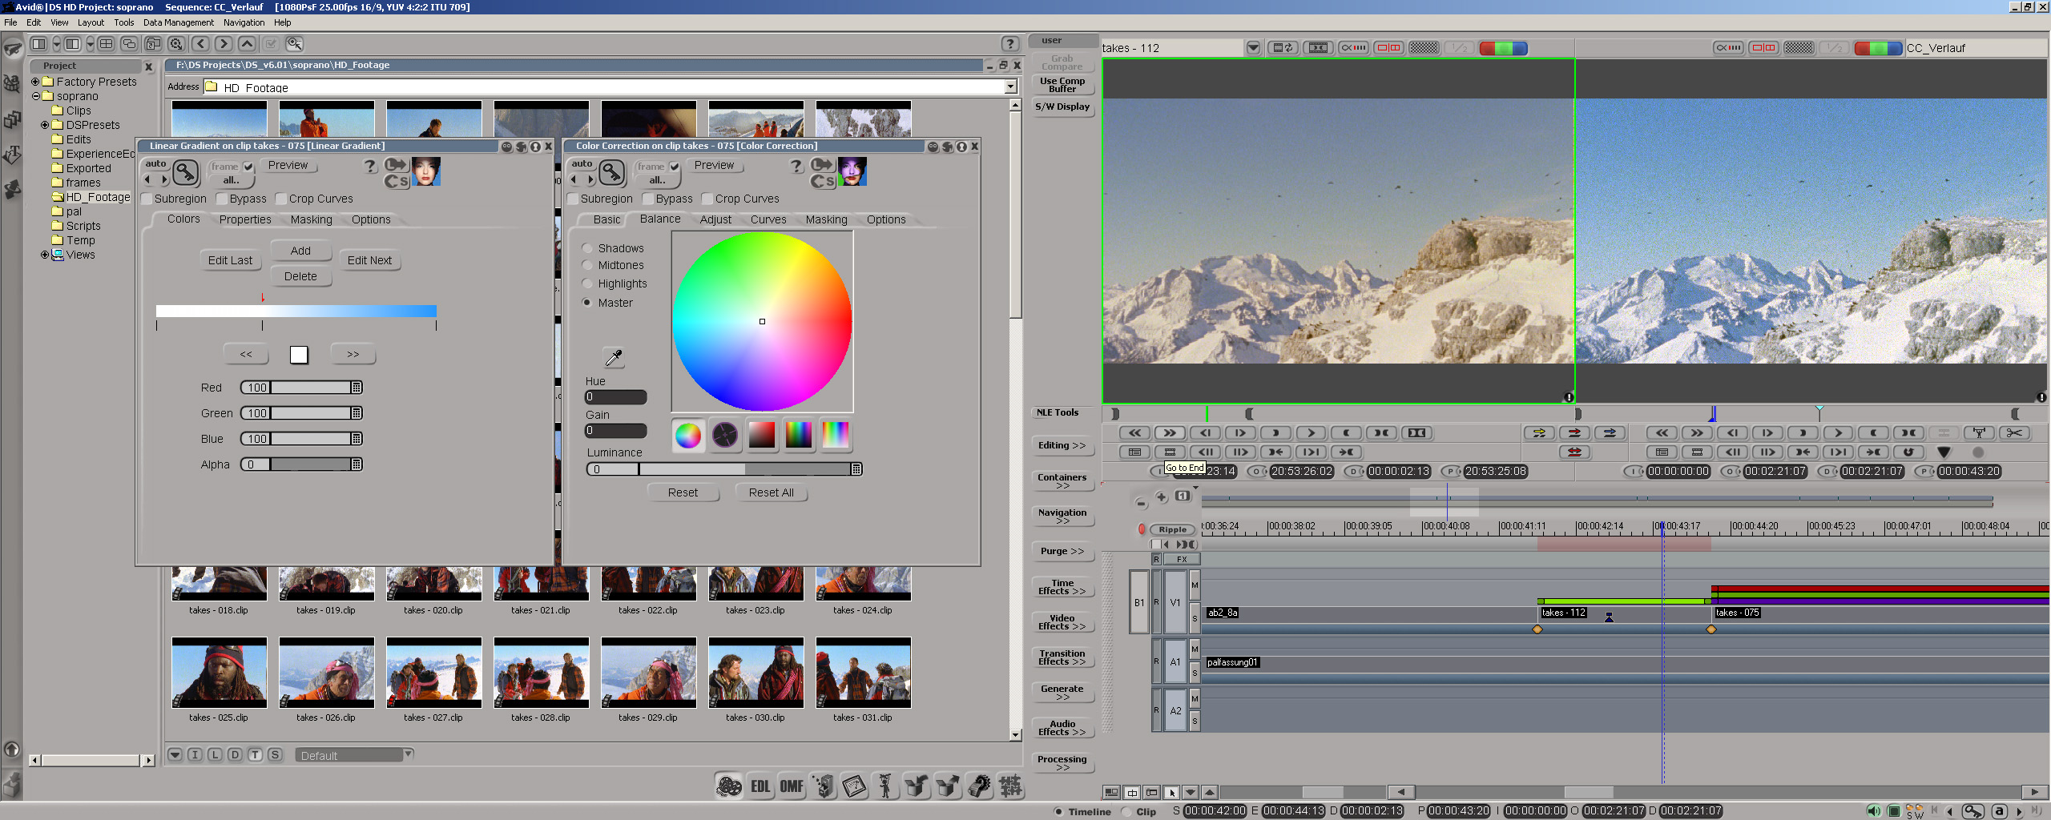Viewport: 2051px width, 820px height.
Task: Select the Shadows radio button
Action: (x=587, y=248)
